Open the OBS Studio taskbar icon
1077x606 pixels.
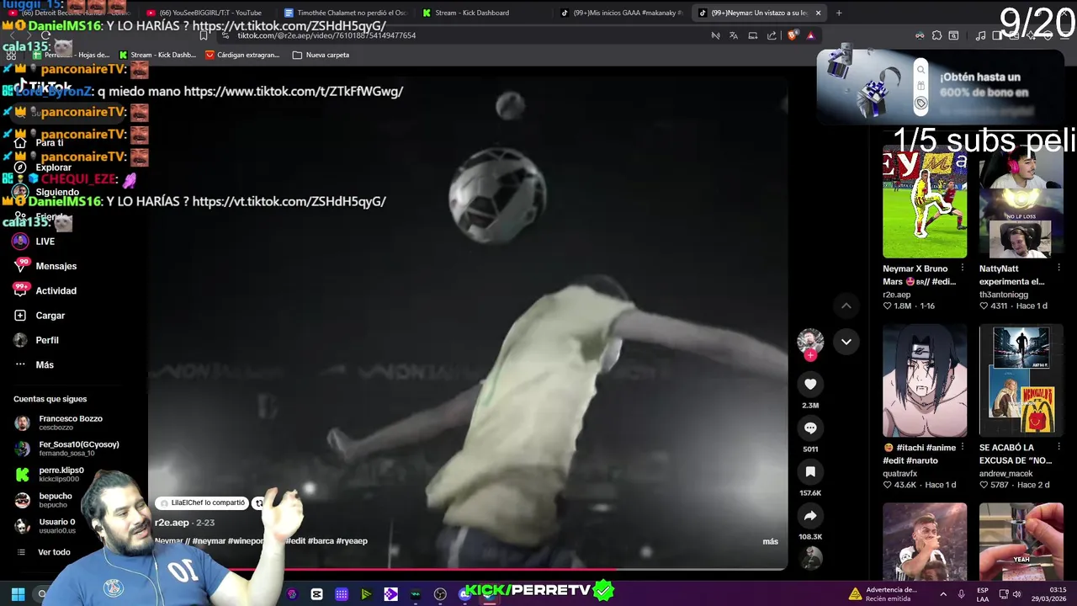[440, 594]
